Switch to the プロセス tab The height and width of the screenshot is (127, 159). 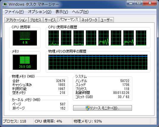[36, 20]
